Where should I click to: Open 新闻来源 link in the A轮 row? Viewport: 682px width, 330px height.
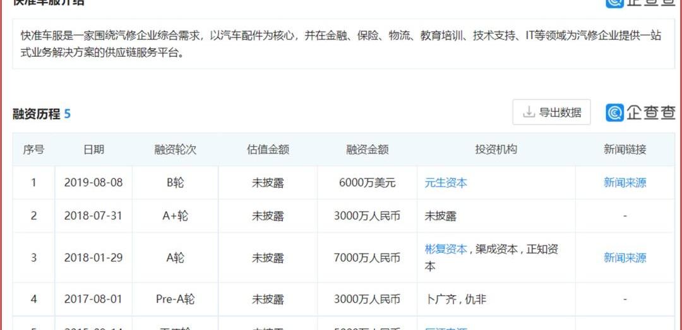[x=625, y=258]
